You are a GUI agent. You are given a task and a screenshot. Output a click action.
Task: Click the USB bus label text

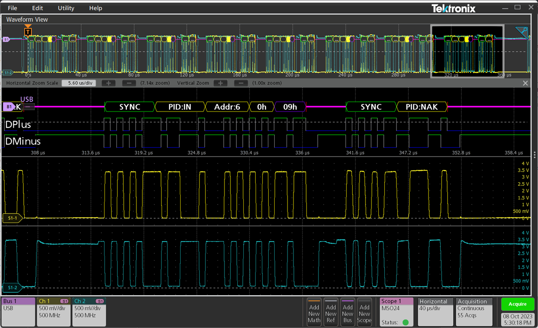pyautogui.click(x=27, y=99)
